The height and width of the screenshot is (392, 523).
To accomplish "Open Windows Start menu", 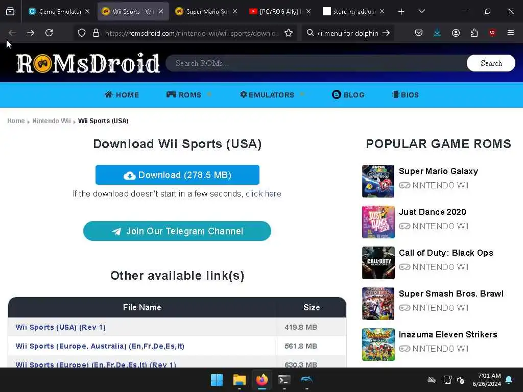I will click(x=217, y=380).
